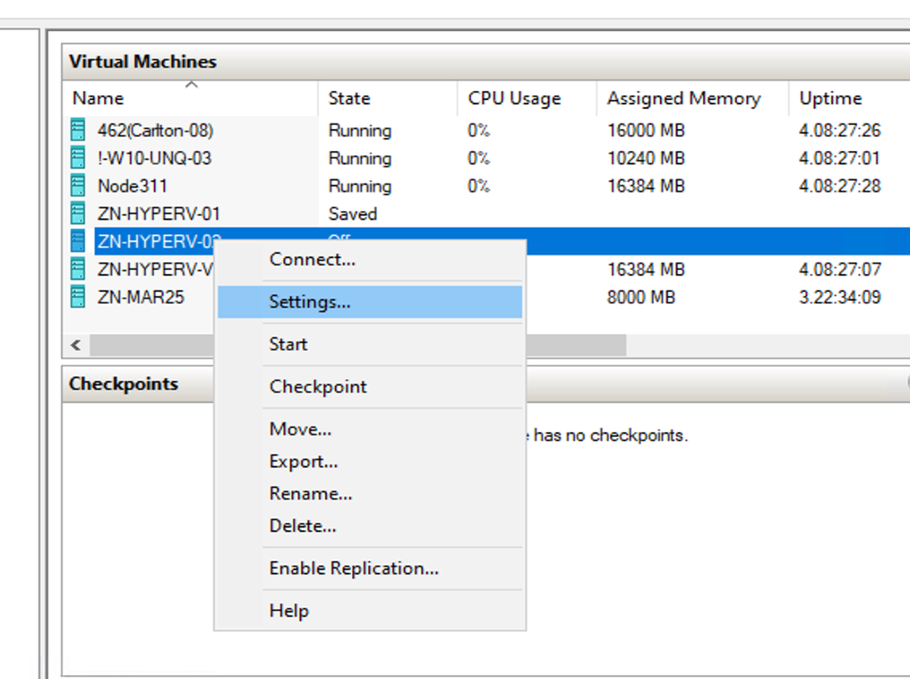
Task: Click the icon of the ZN-HYPERV-V virtual machine
Action: click(79, 270)
